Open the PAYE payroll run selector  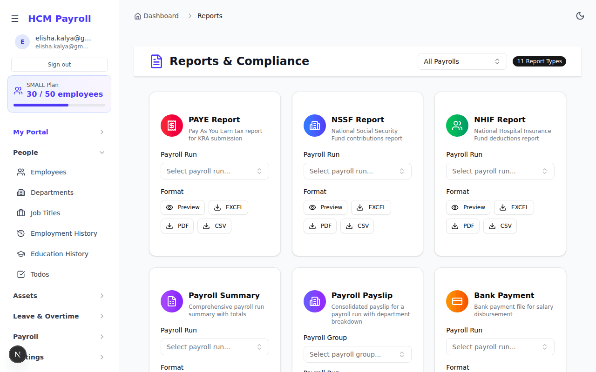pos(215,171)
